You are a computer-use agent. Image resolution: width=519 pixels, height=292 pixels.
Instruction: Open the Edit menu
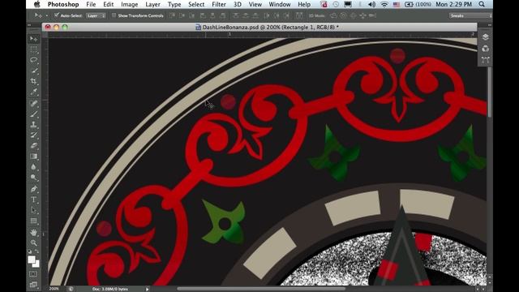coord(108,4)
